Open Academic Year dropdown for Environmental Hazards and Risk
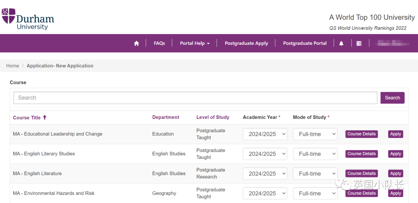 click(x=265, y=193)
